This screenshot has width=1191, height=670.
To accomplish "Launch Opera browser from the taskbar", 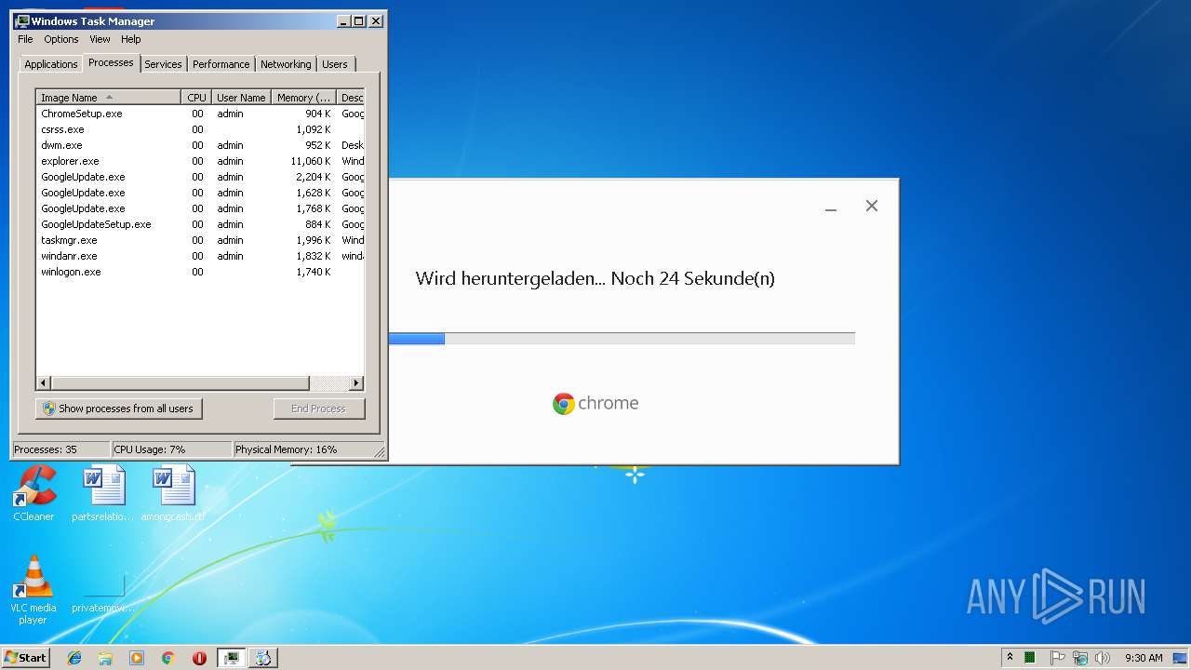I will click(199, 658).
